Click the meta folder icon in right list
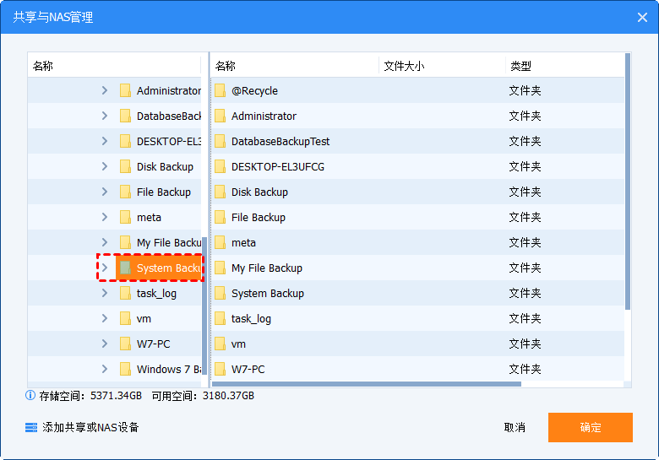The width and height of the screenshot is (659, 460). (x=220, y=243)
